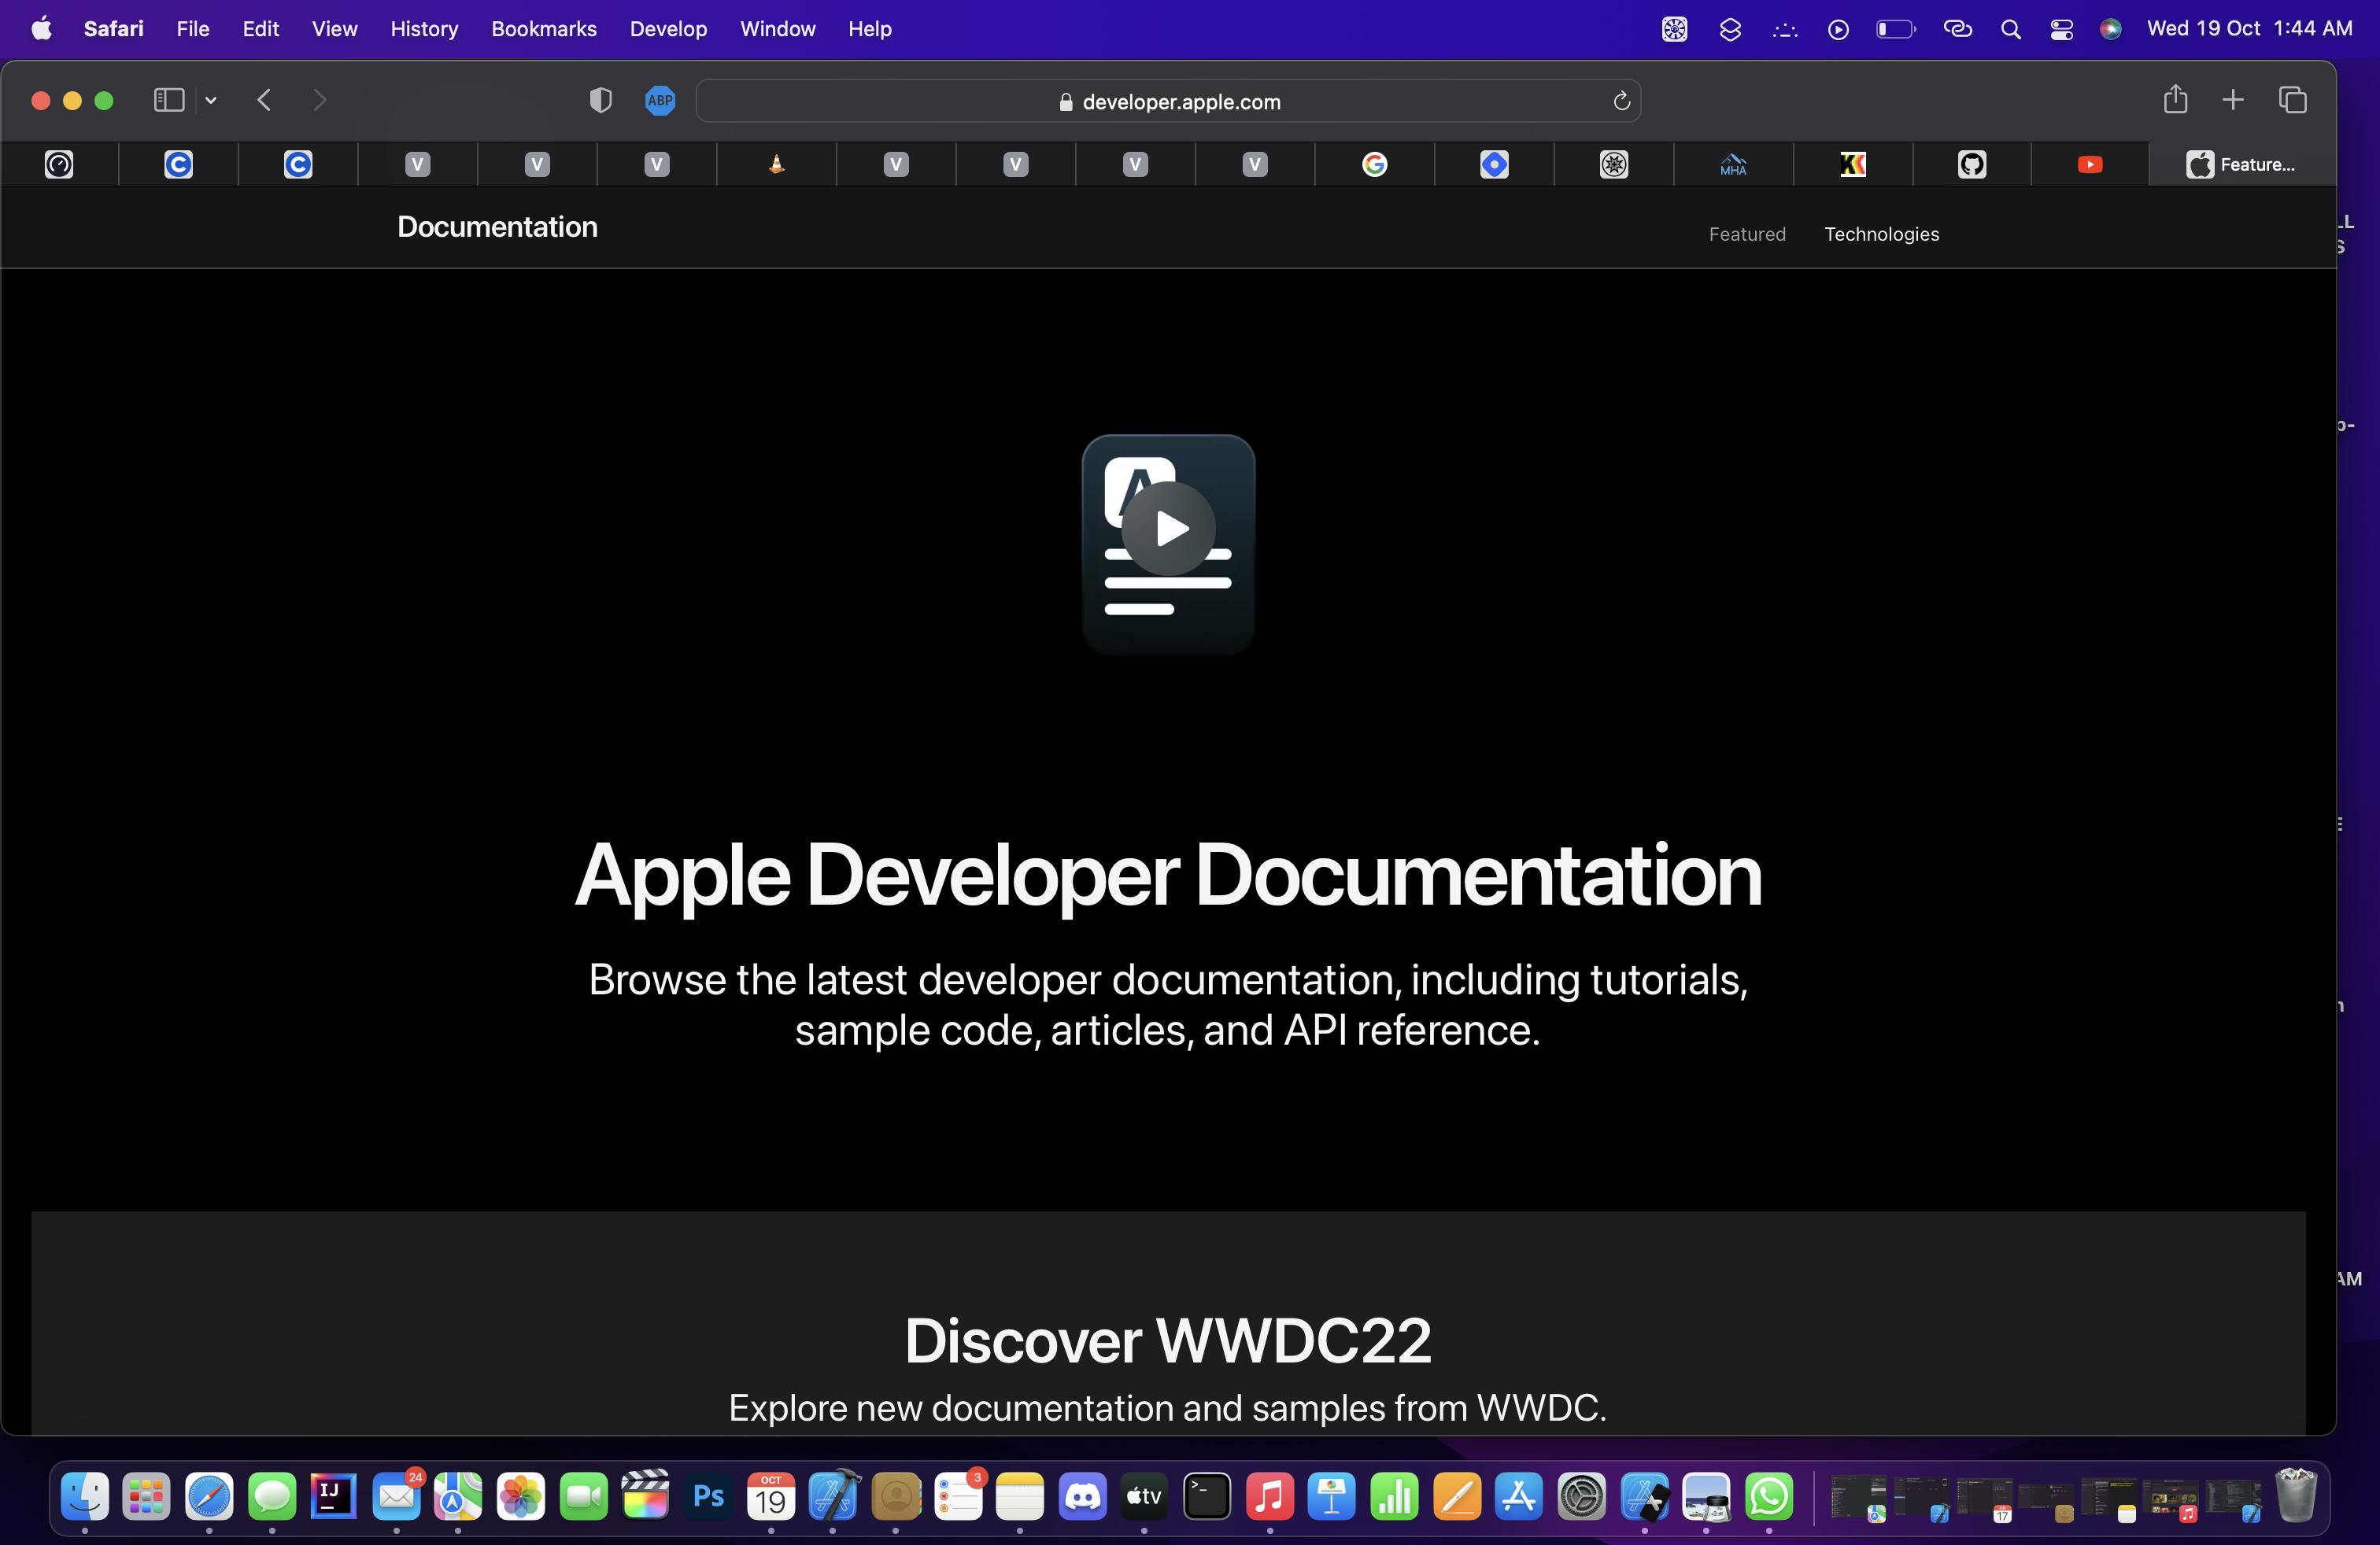Play the Apple Developer Documentation video

tap(1168, 529)
